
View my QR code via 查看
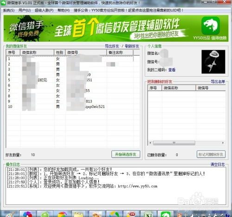coord(172,70)
